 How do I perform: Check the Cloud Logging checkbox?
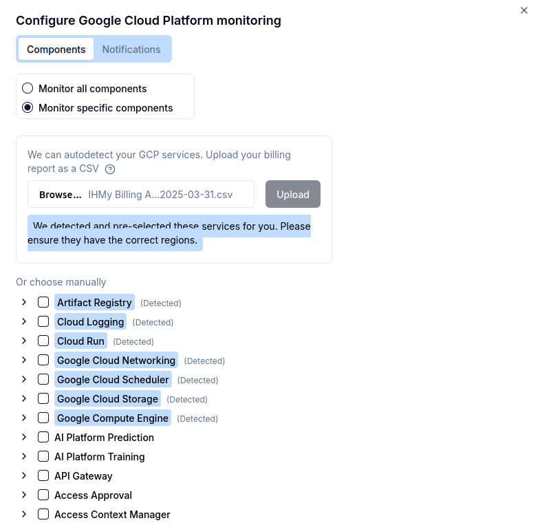click(x=43, y=321)
